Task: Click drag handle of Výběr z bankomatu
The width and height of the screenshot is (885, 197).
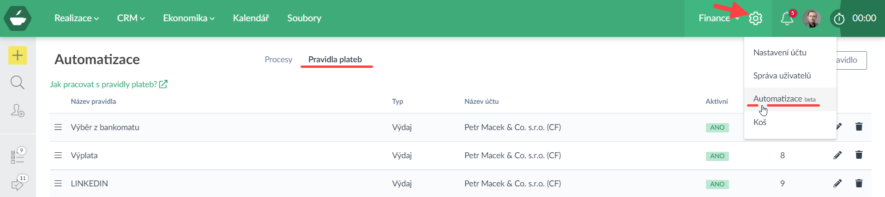Action: point(58,127)
